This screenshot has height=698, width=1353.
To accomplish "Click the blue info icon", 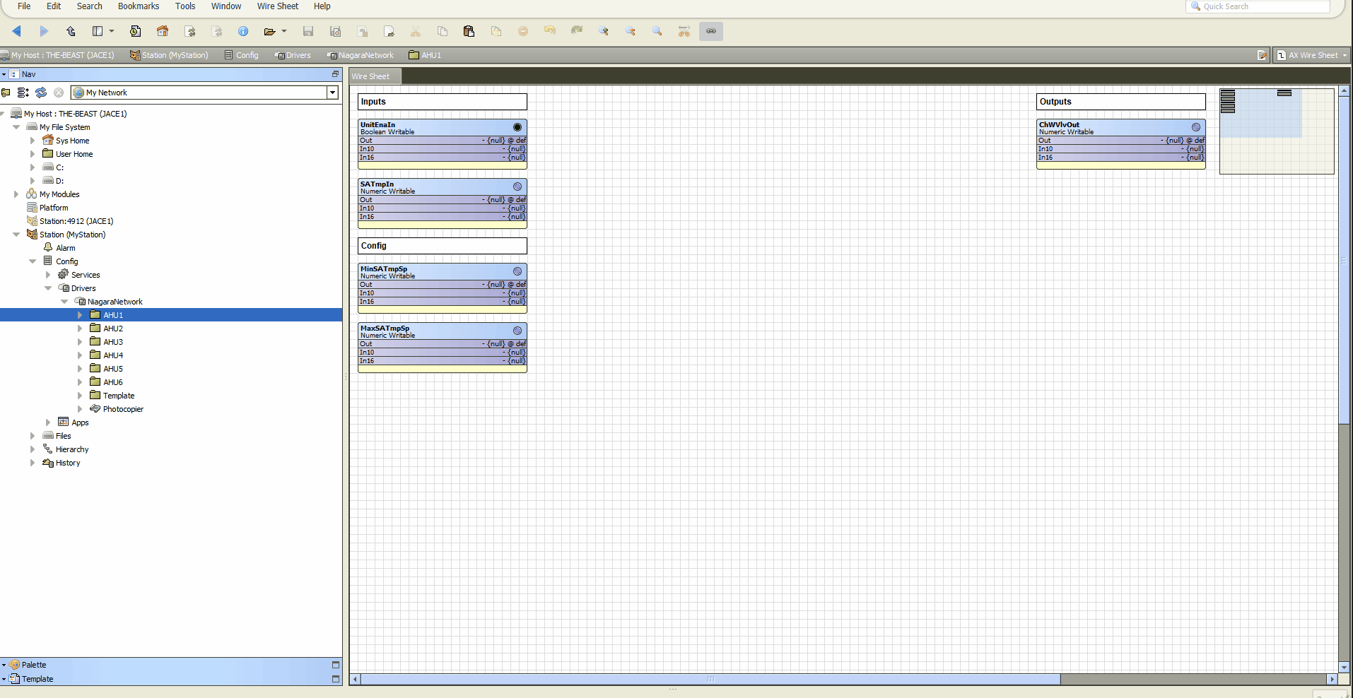I will click(x=243, y=31).
